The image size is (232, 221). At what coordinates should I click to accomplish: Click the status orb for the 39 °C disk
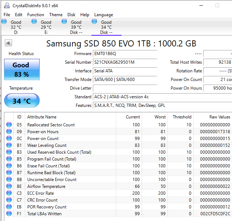[x=64, y=22]
